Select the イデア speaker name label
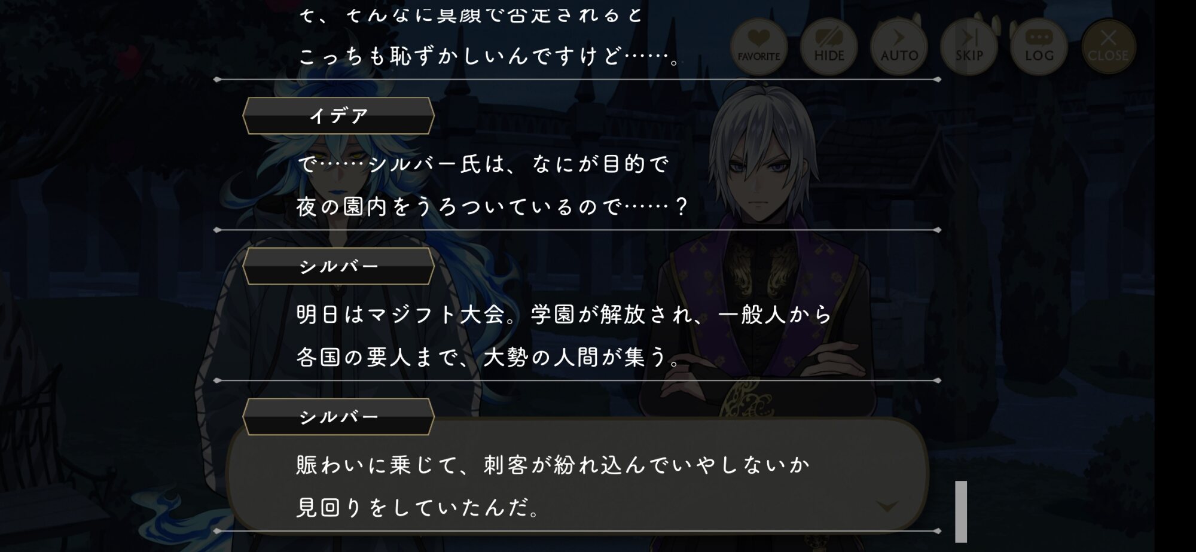Viewport: 1196px width, 552px height. tap(338, 115)
